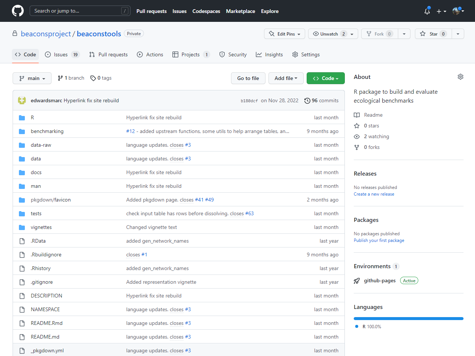Open the GitHub home logo
This screenshot has height=356, width=475.
(18, 11)
